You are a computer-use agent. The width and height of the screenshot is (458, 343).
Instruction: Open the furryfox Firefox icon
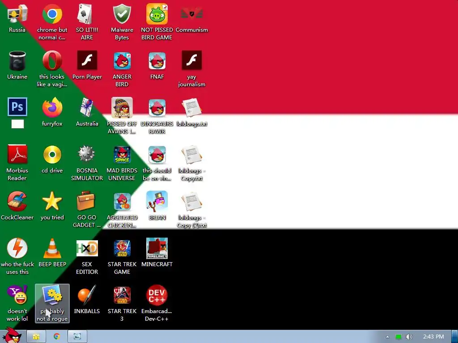tap(52, 108)
